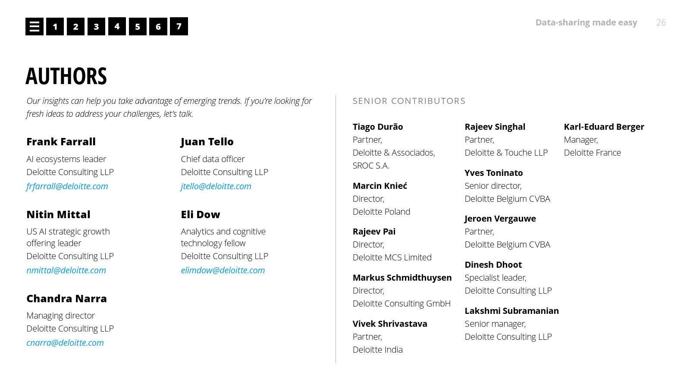Select the Senior Contributors heading
690x388 pixels.
[409, 101]
